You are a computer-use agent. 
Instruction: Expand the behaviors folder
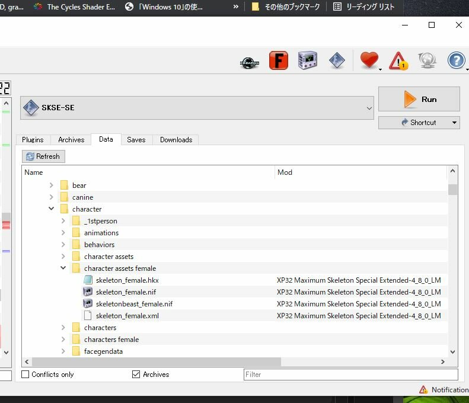point(63,244)
